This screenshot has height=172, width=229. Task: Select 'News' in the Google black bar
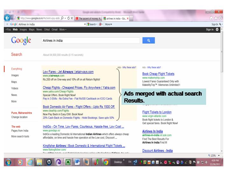click(39, 30)
